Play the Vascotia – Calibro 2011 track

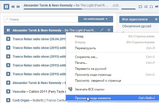(8, 91)
